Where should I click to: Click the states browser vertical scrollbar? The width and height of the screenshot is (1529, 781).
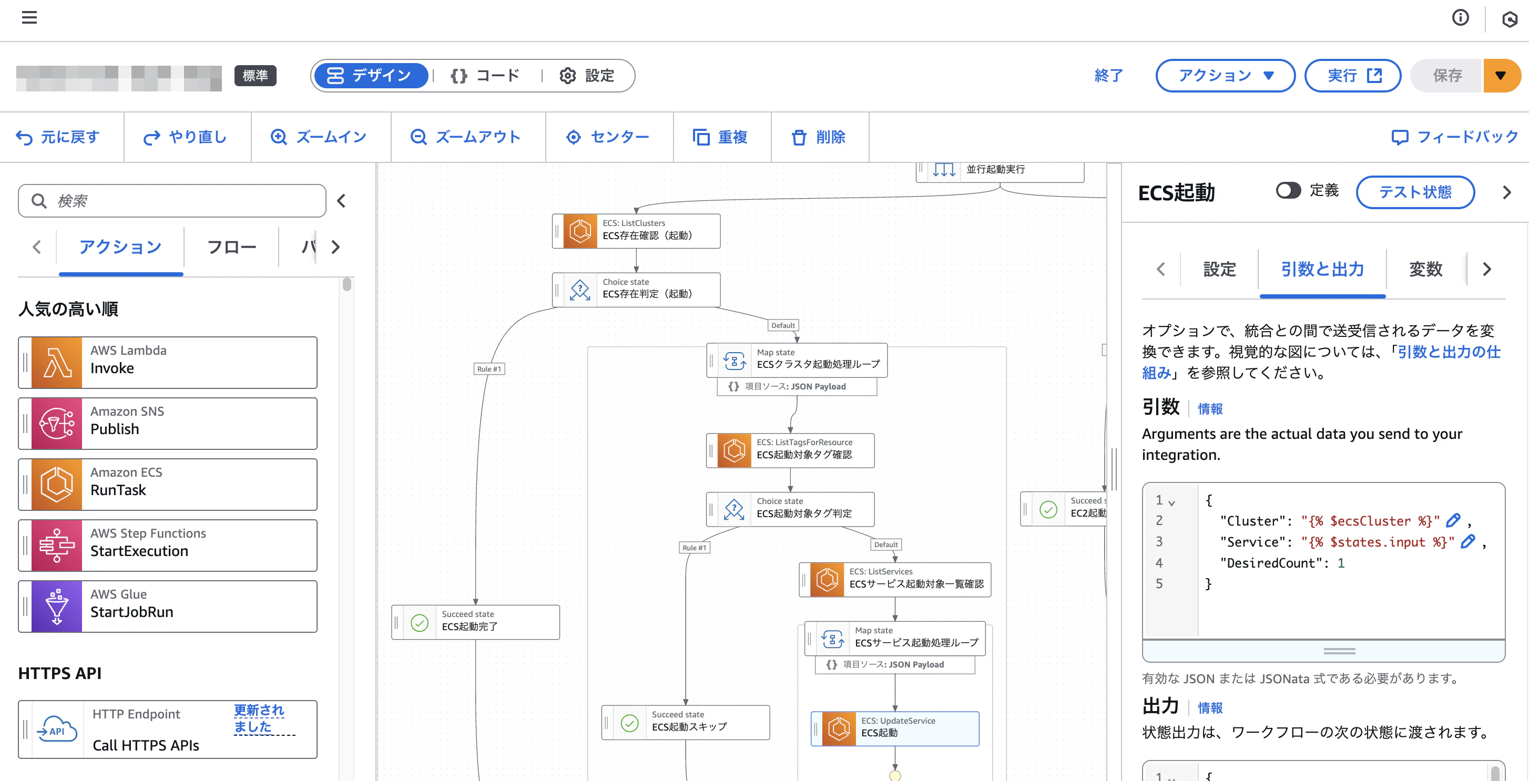347,285
